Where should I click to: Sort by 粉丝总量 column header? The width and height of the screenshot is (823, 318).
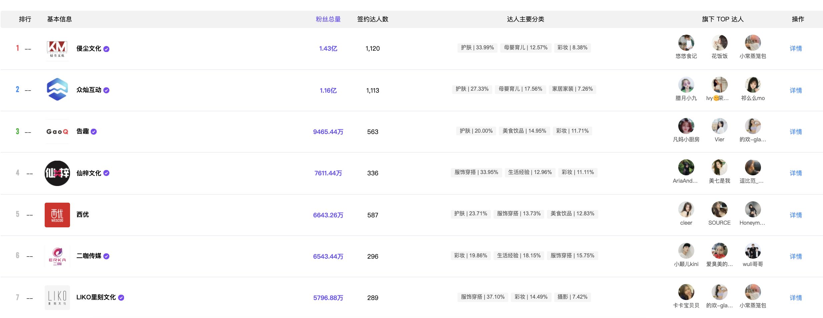point(328,19)
